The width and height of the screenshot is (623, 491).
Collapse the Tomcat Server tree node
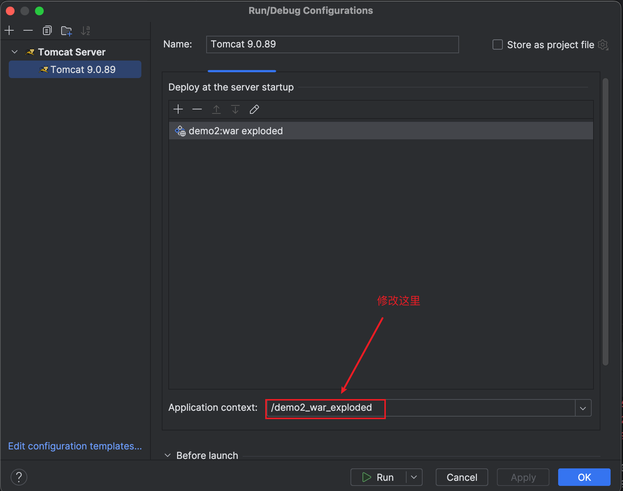pyautogui.click(x=15, y=52)
